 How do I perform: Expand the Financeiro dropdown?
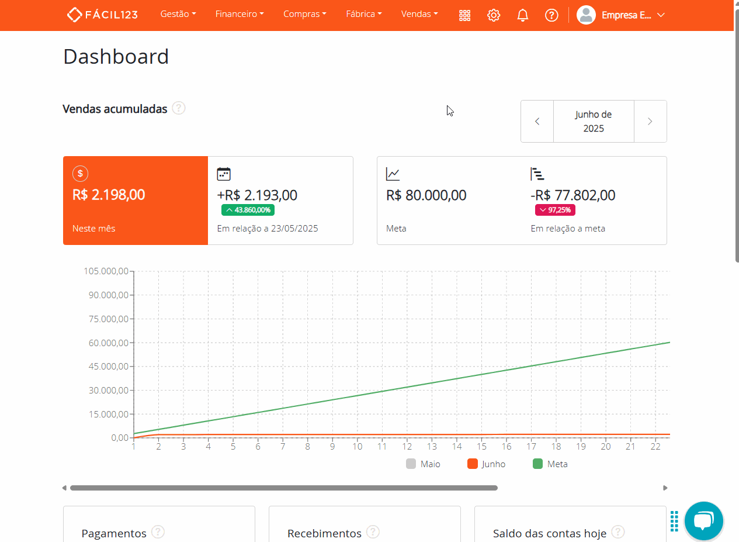pos(239,13)
